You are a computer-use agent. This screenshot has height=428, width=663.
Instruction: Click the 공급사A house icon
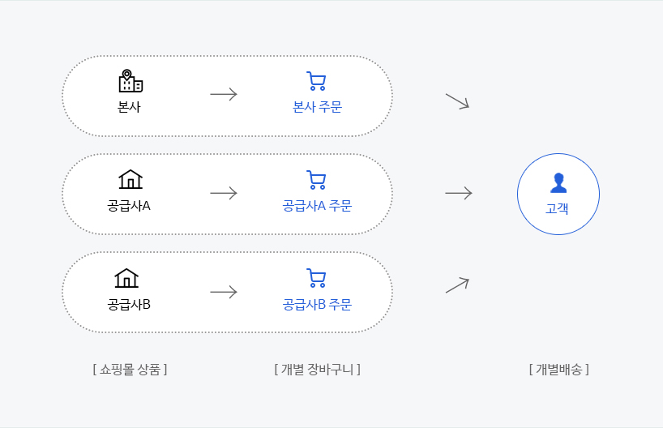(130, 179)
